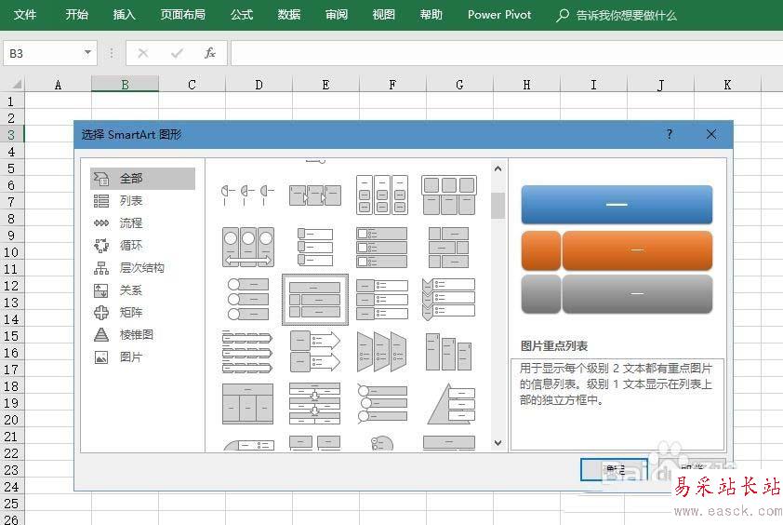Viewport: 783px width, 525px height.
Task: Select row 12 header
Action: coord(11,286)
